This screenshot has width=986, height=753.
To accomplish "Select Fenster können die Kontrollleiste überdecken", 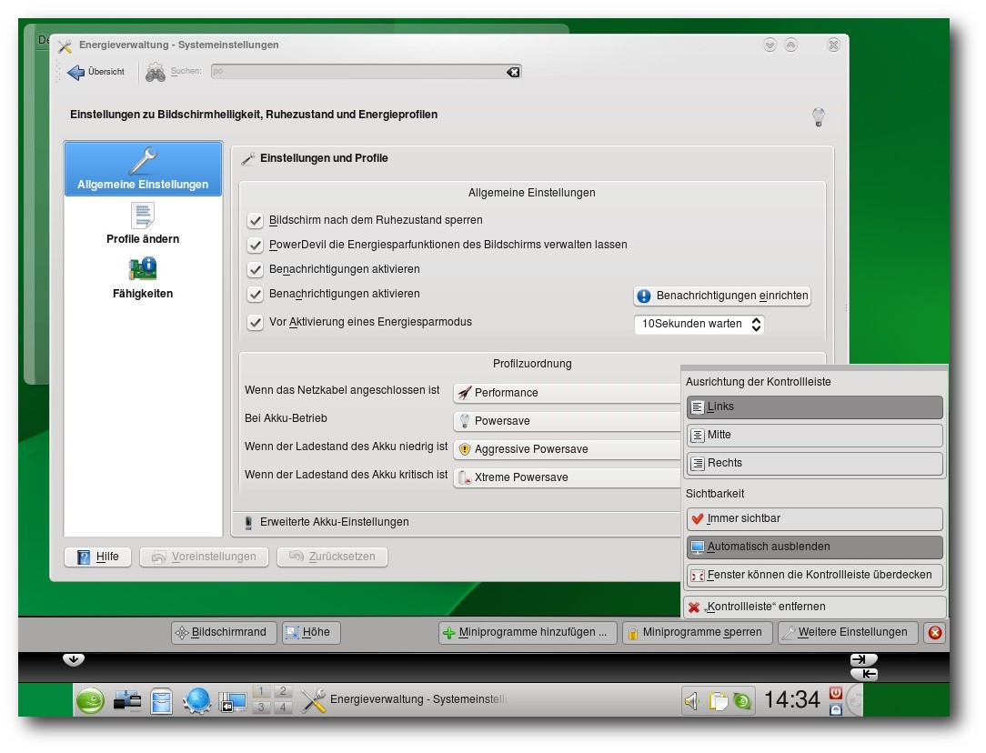I will point(815,575).
